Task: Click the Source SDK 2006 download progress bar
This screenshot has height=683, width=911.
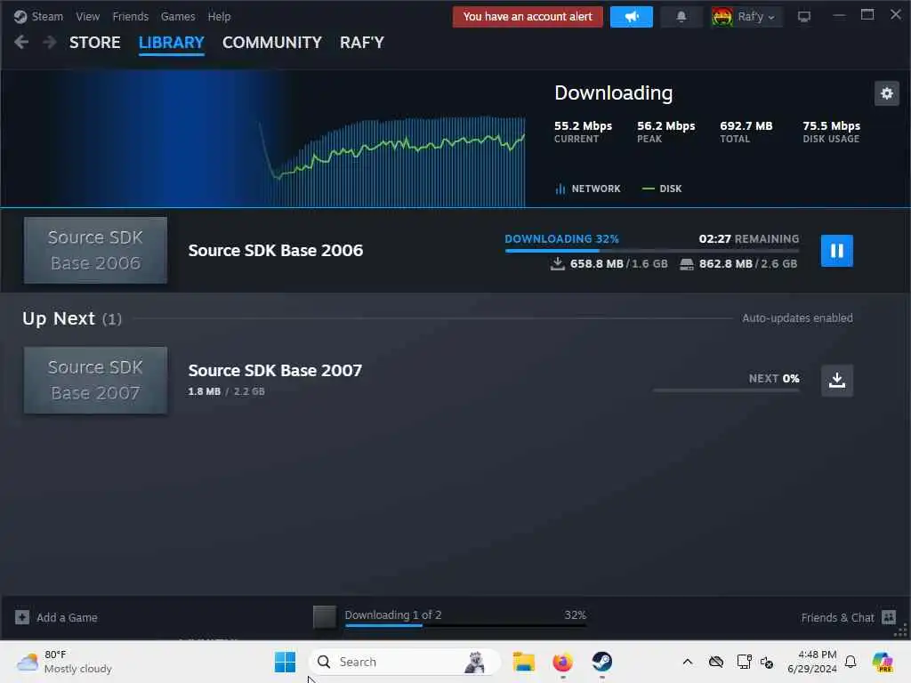Action: point(652,251)
